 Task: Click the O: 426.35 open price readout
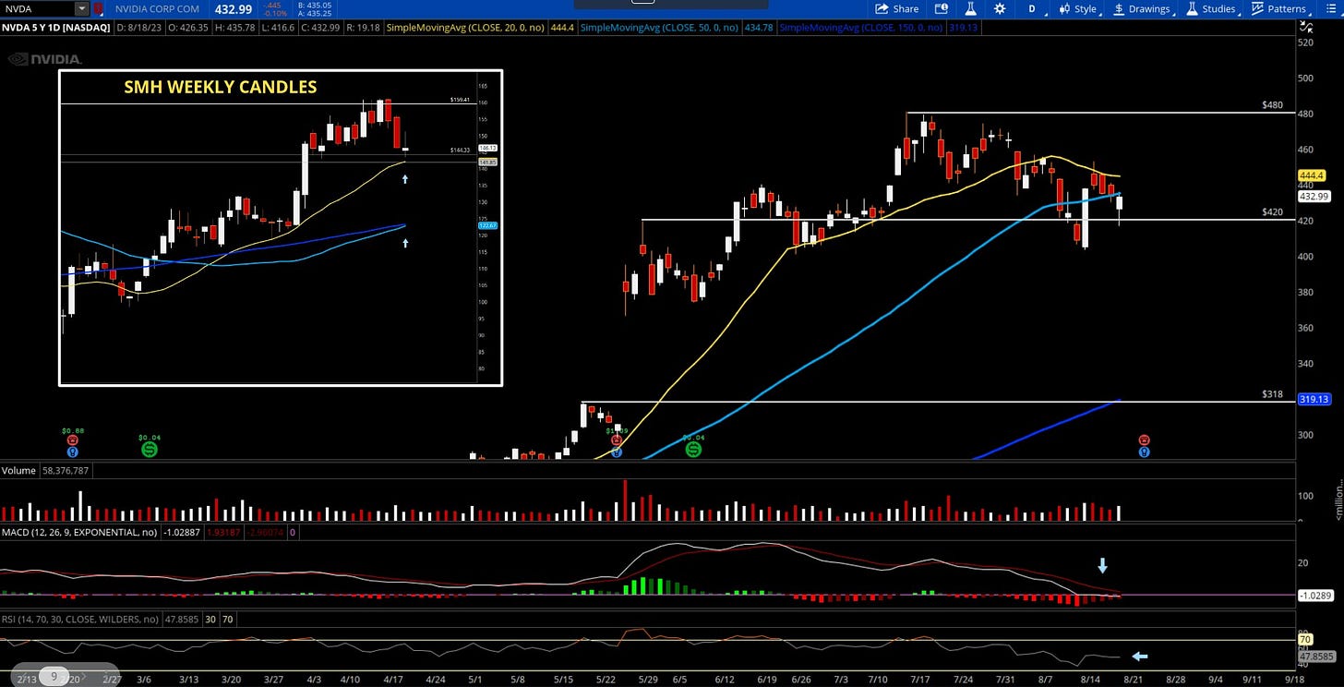click(187, 28)
